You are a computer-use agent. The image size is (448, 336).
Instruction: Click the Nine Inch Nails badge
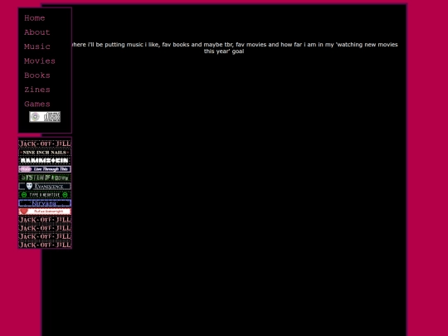[45, 153]
